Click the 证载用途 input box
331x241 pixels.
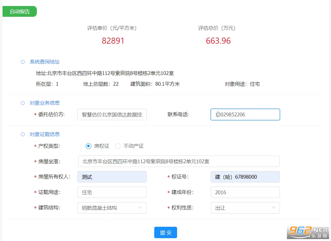pos(112,192)
